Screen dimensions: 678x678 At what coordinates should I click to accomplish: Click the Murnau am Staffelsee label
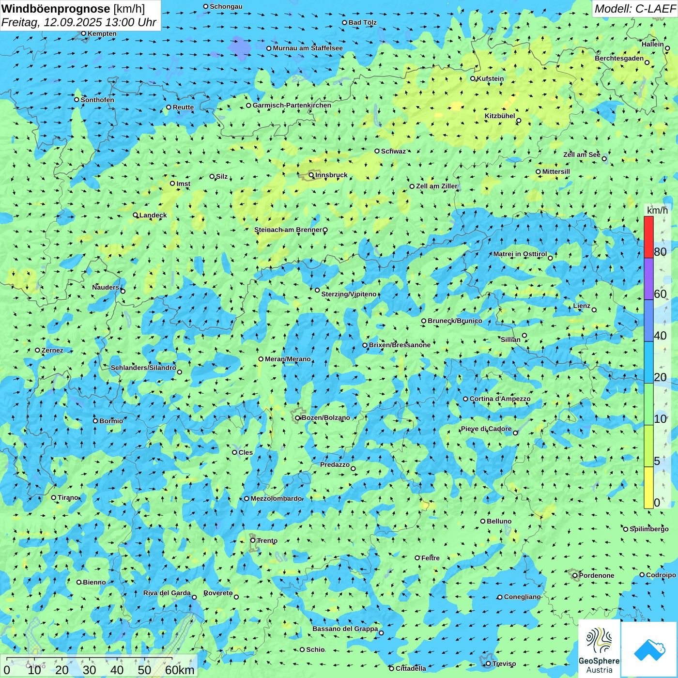pyautogui.click(x=308, y=48)
